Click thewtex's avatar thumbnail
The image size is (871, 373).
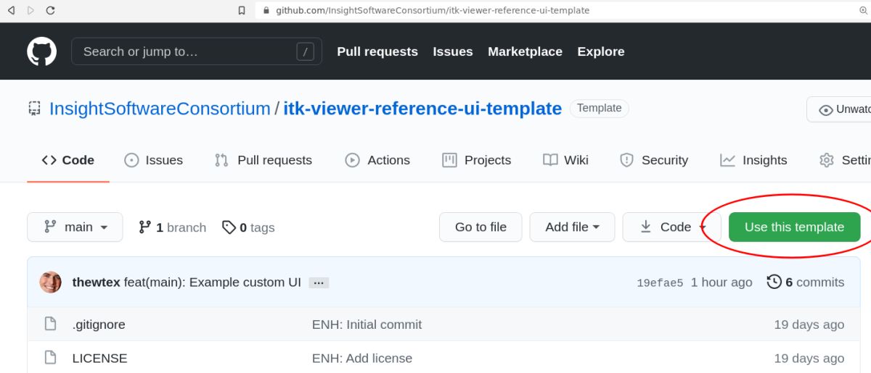[51, 282]
